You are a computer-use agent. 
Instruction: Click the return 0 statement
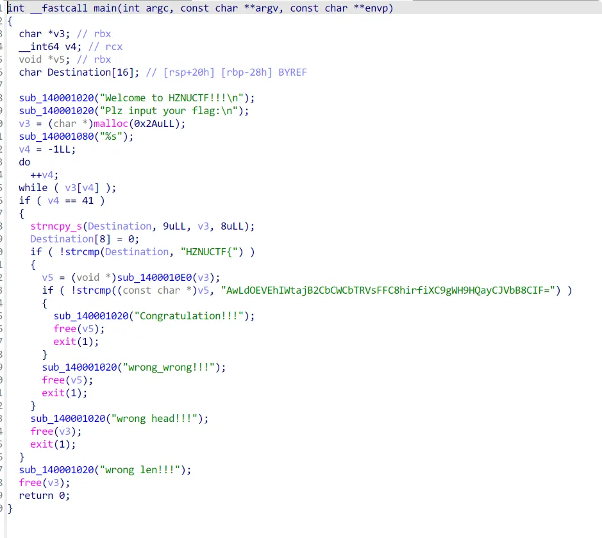click(x=44, y=496)
